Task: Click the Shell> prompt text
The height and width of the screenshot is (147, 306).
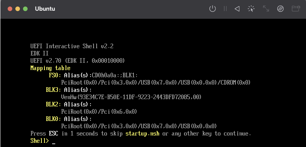Action: click(x=40, y=140)
